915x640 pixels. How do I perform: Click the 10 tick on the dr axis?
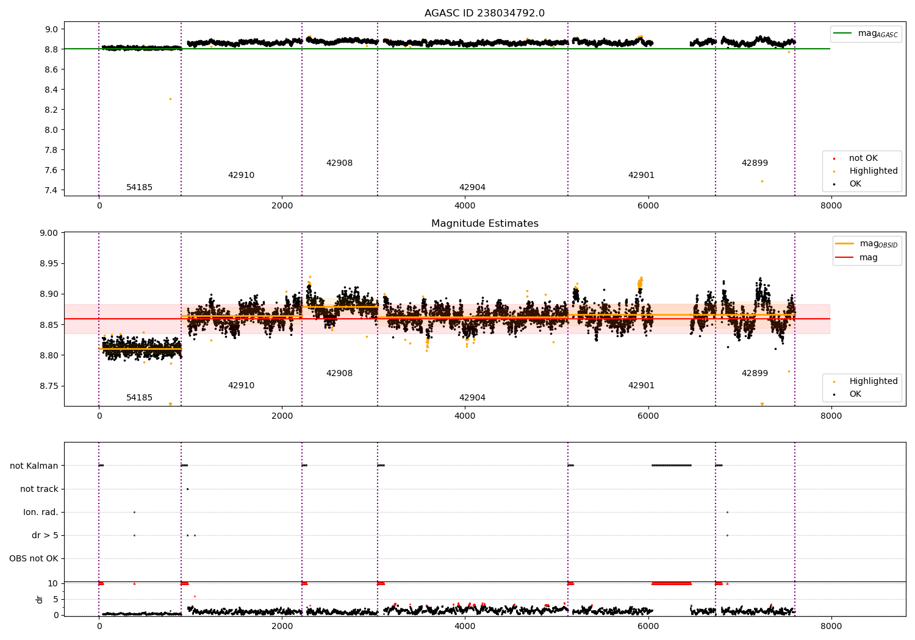pyautogui.click(x=53, y=584)
